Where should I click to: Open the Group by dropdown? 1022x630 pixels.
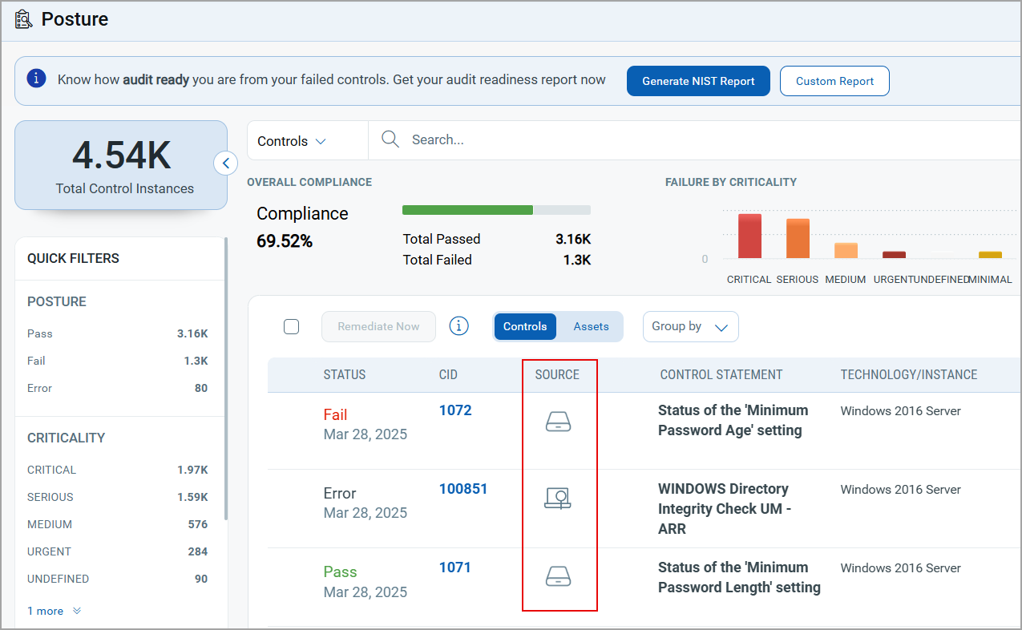[x=690, y=326]
